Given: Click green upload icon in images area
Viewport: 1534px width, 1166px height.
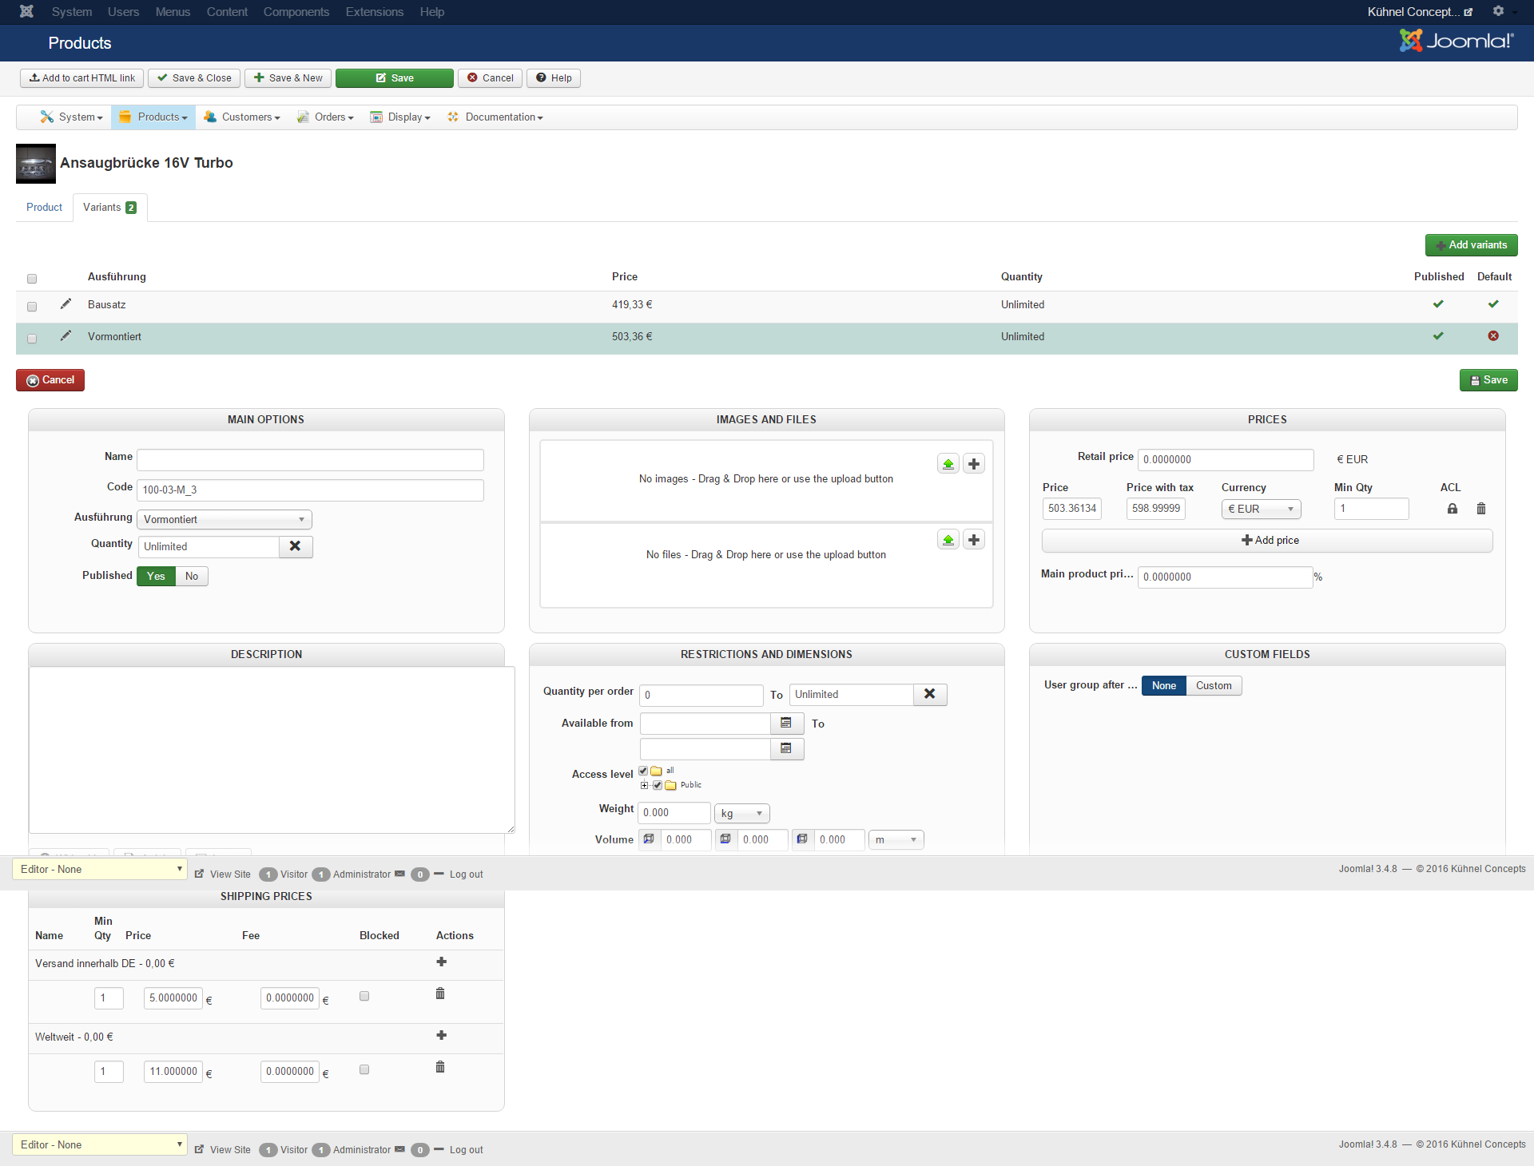Looking at the screenshot, I should [x=948, y=464].
